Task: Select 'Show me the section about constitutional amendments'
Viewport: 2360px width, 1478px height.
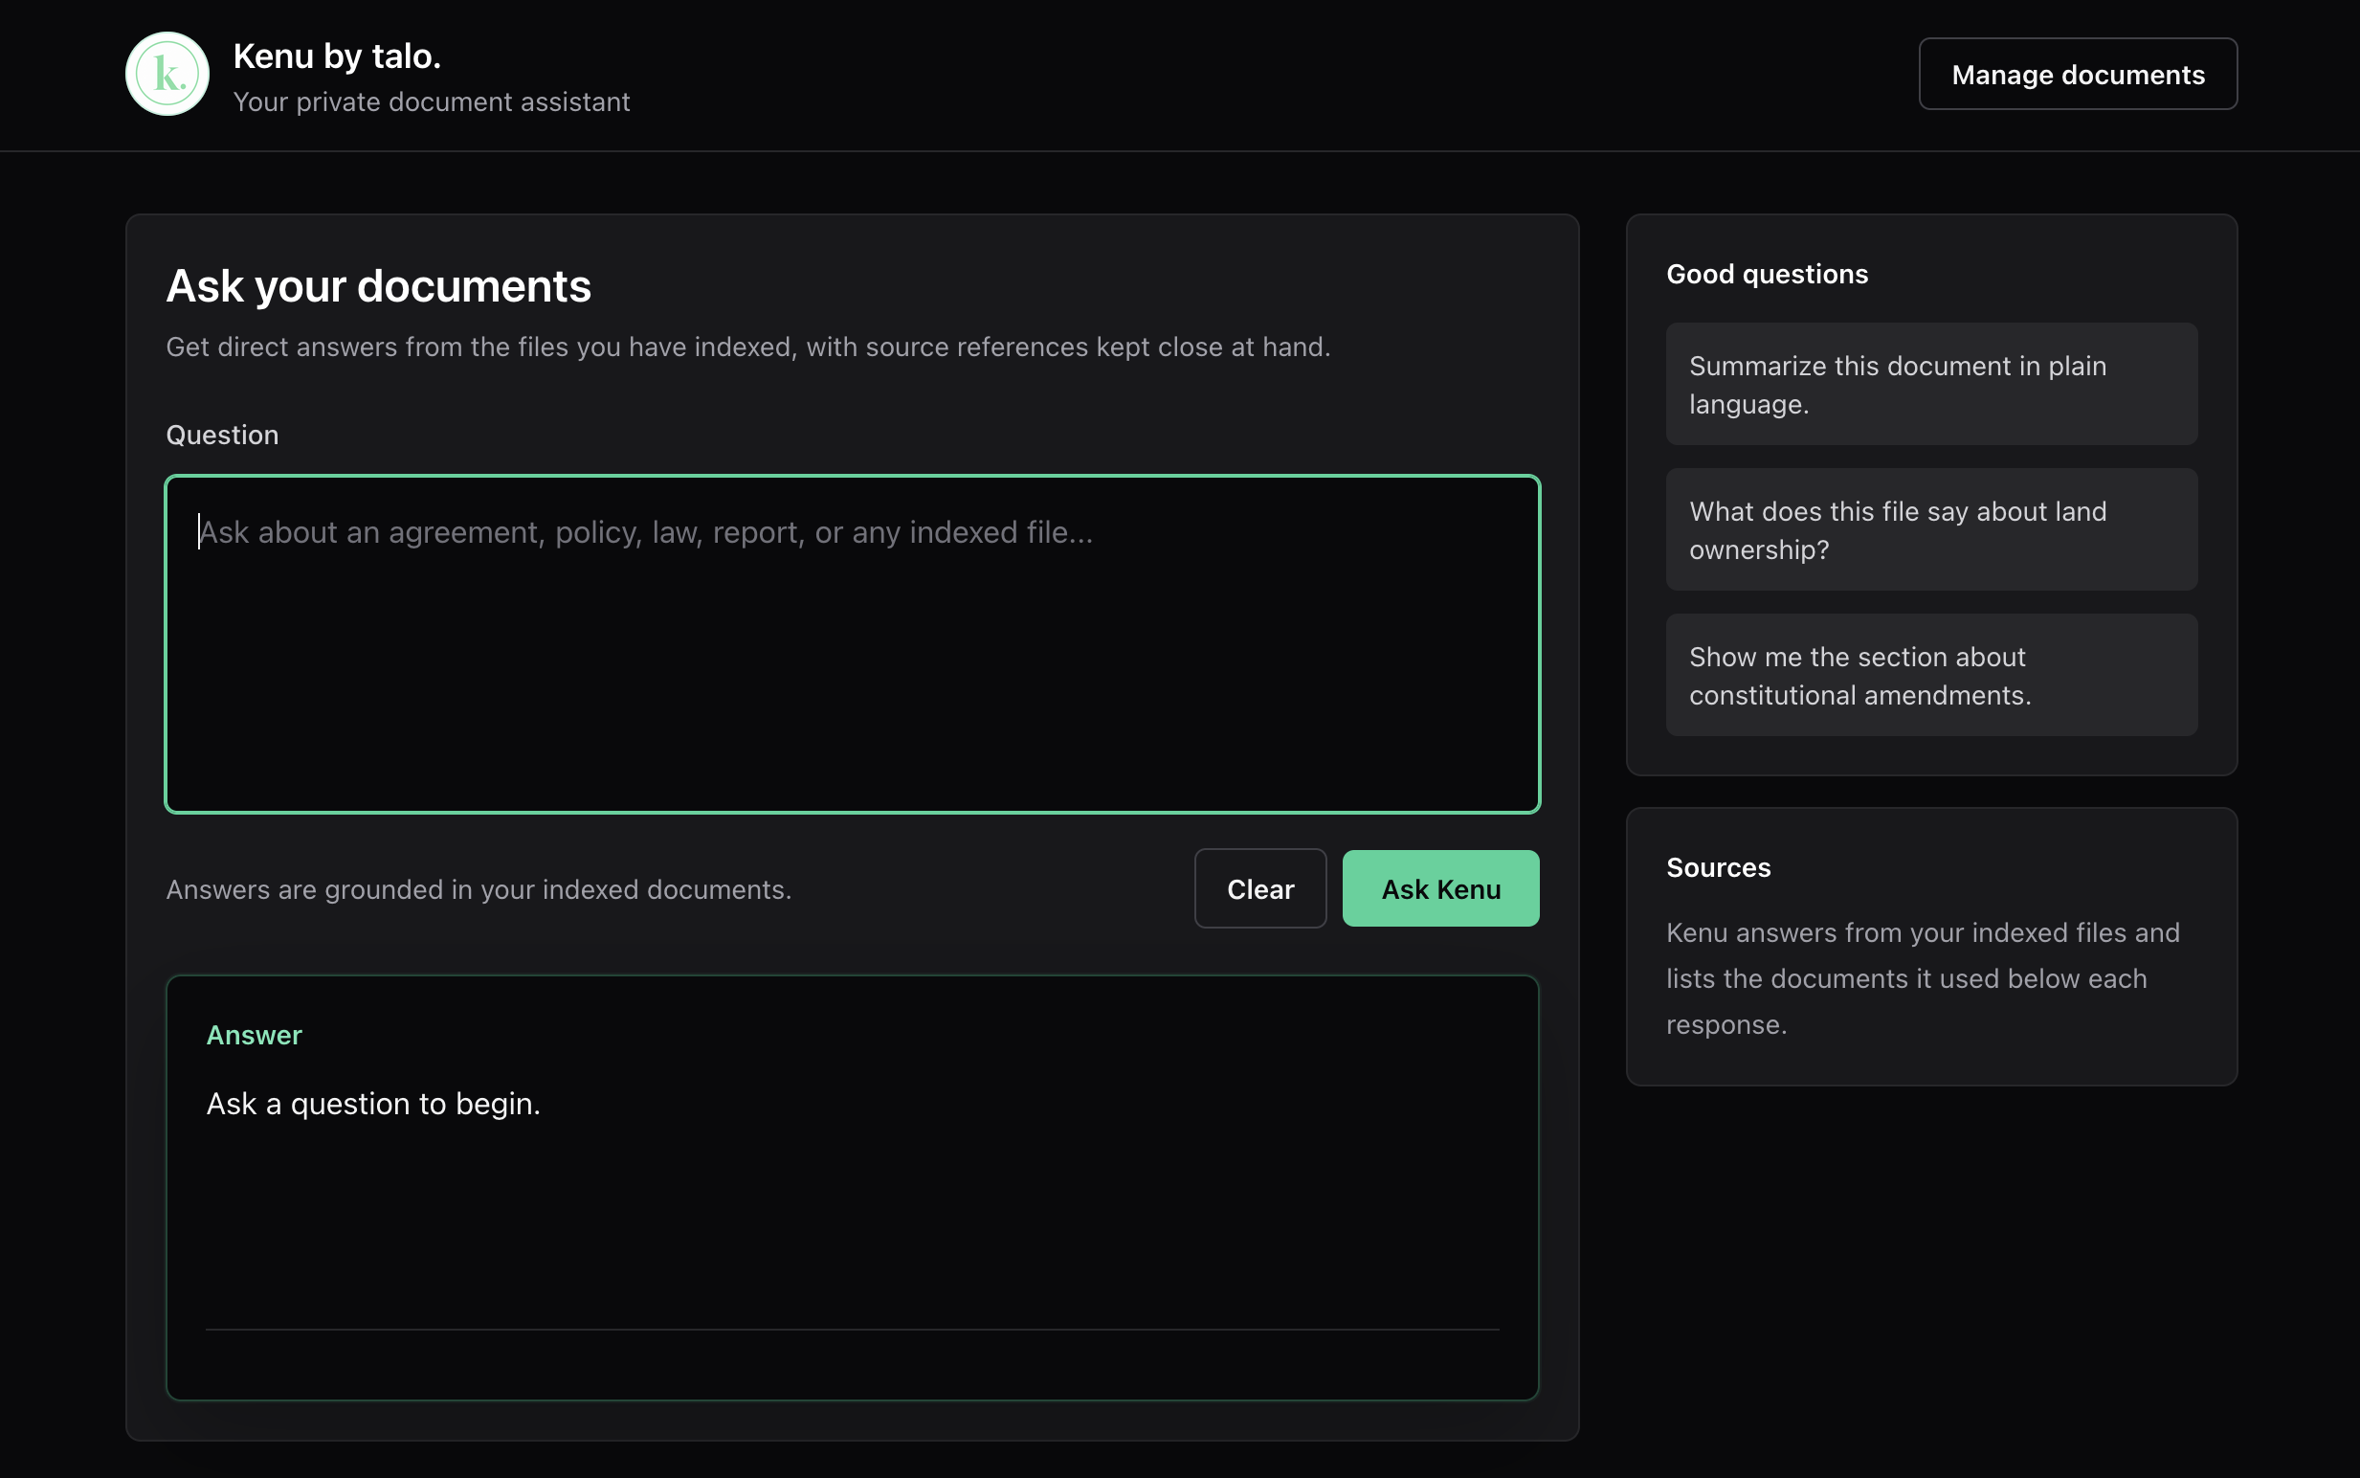Action: point(1931,676)
